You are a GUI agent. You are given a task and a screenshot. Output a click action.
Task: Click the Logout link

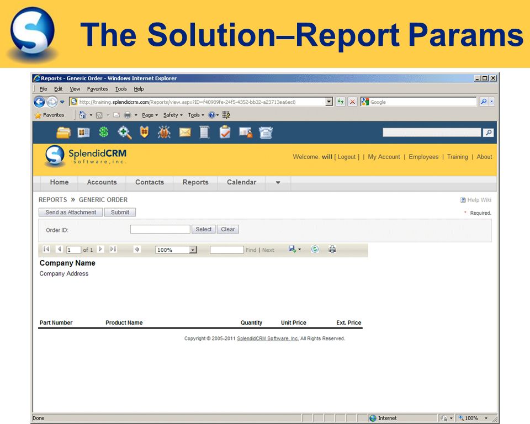(x=347, y=157)
